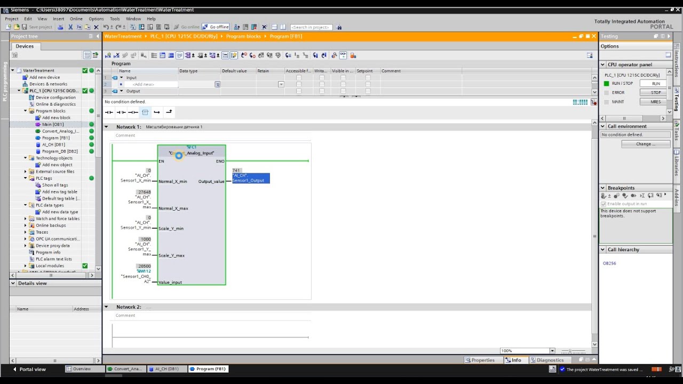The width and height of the screenshot is (683, 384).
Task: Open the Online menu
Action: pos(76,19)
